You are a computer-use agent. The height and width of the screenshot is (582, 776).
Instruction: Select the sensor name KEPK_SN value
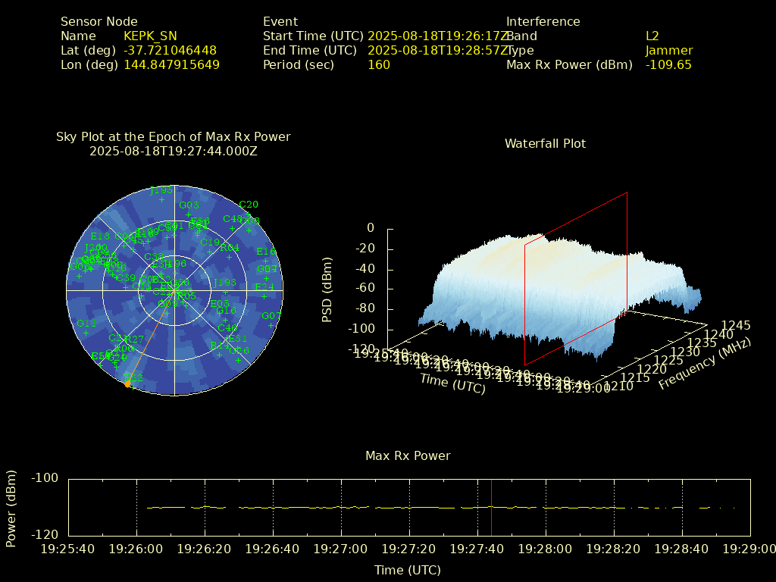coord(150,36)
